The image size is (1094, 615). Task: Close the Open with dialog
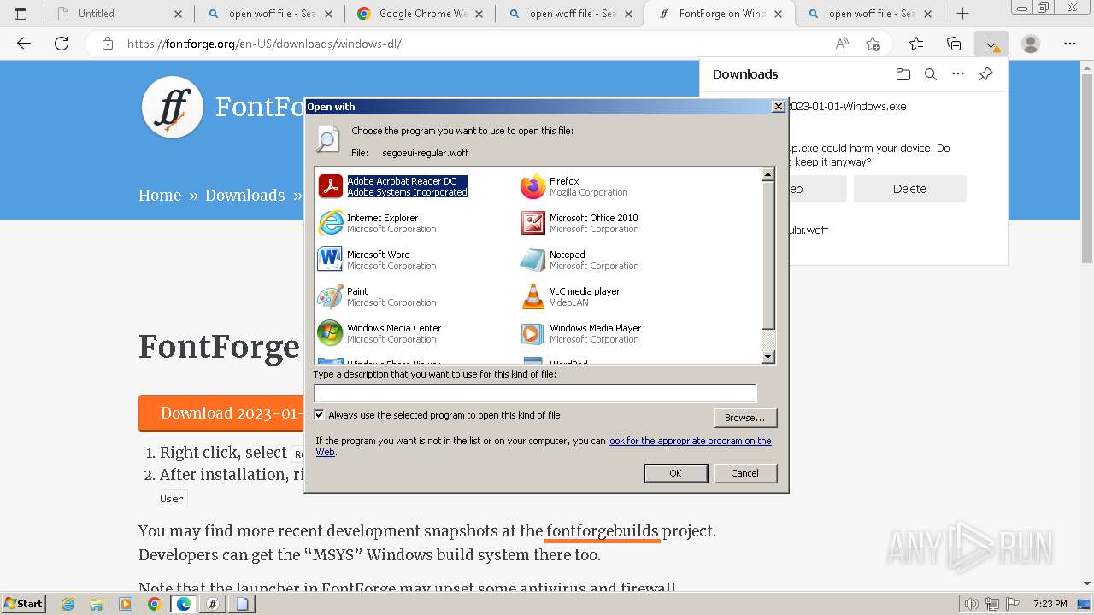click(x=778, y=107)
